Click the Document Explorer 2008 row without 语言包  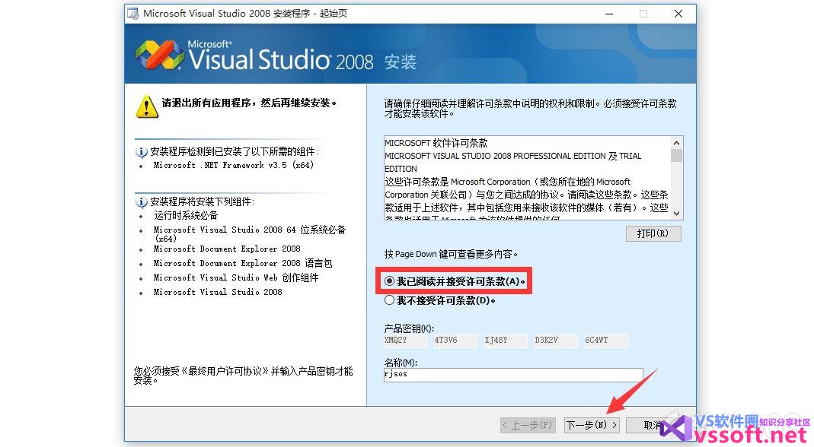(x=227, y=249)
